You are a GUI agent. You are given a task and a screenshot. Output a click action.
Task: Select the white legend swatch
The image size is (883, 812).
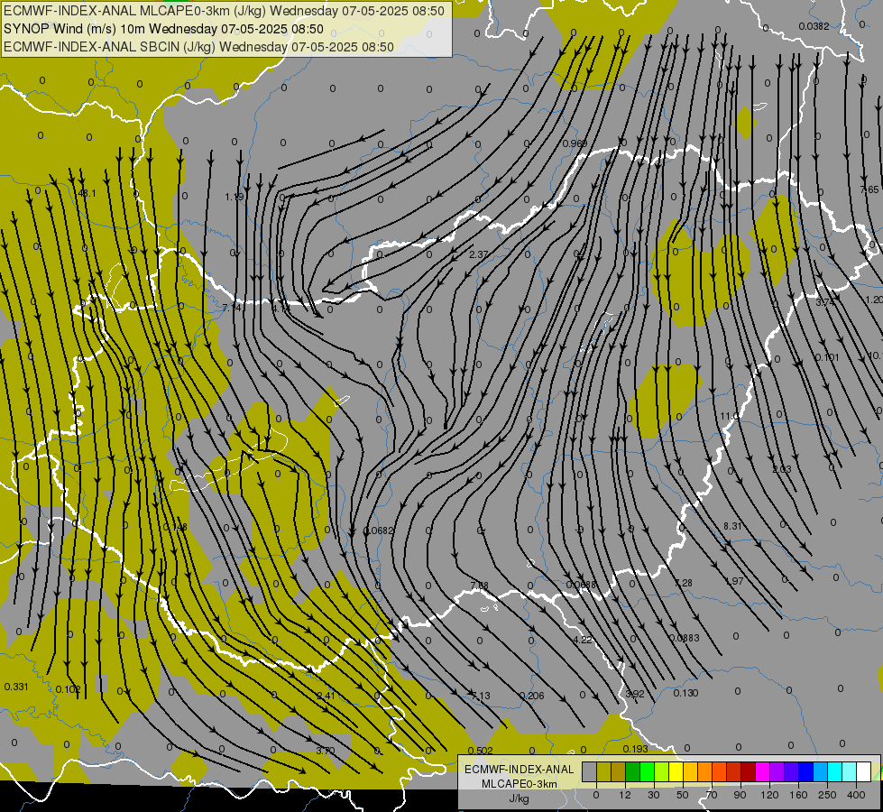click(863, 771)
